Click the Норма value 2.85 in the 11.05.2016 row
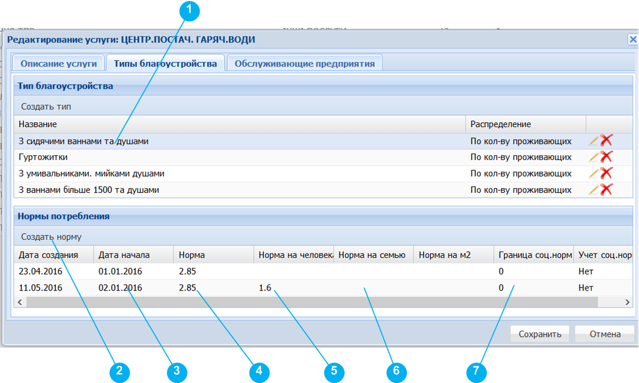The image size is (639, 383). pyautogui.click(x=187, y=288)
